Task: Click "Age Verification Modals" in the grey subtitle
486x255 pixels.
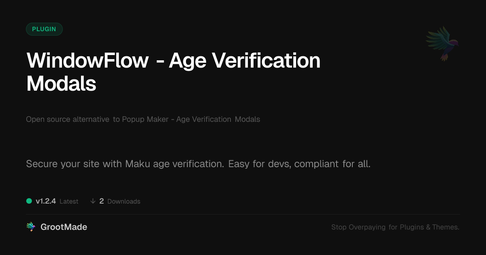Action: [218, 119]
